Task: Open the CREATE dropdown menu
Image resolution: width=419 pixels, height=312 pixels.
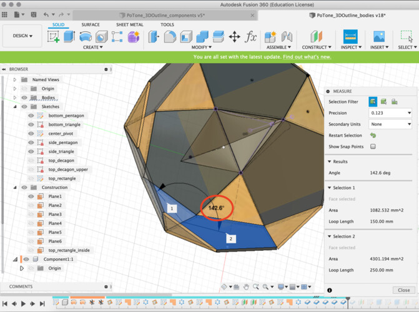Action: [x=92, y=47]
